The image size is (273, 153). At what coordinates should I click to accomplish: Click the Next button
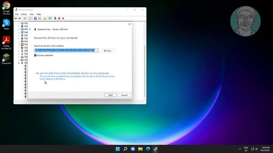(x=110, y=95)
